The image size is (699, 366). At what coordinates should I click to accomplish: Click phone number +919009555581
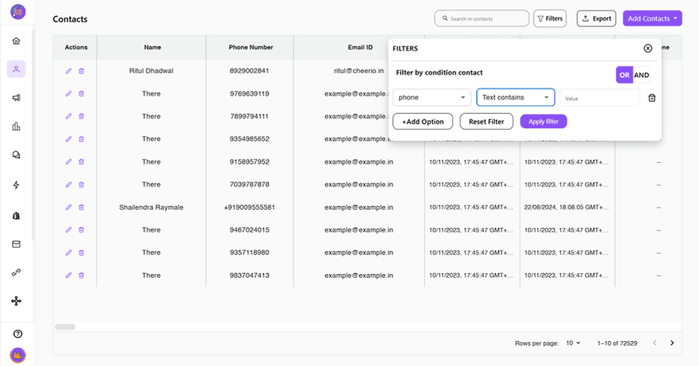249,207
